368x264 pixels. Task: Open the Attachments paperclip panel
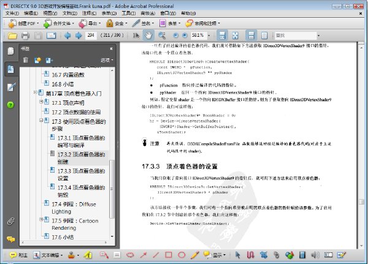click(10, 221)
